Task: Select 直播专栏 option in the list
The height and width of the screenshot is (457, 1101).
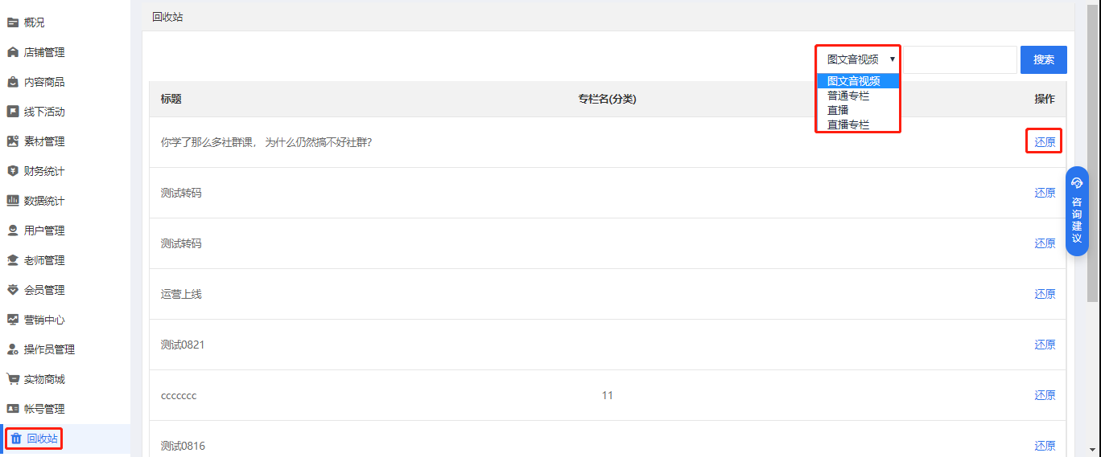Action: coord(848,124)
